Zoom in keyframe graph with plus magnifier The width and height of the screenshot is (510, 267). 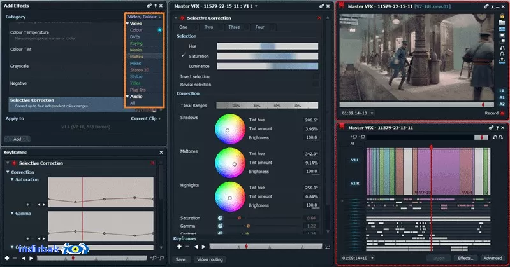[x=154, y=258]
